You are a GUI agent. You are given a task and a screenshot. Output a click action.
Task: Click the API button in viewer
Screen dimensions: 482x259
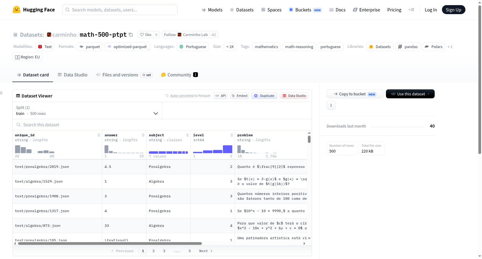221,96
